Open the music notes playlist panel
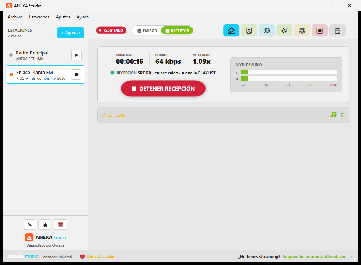The image size is (361, 265). coord(284,30)
